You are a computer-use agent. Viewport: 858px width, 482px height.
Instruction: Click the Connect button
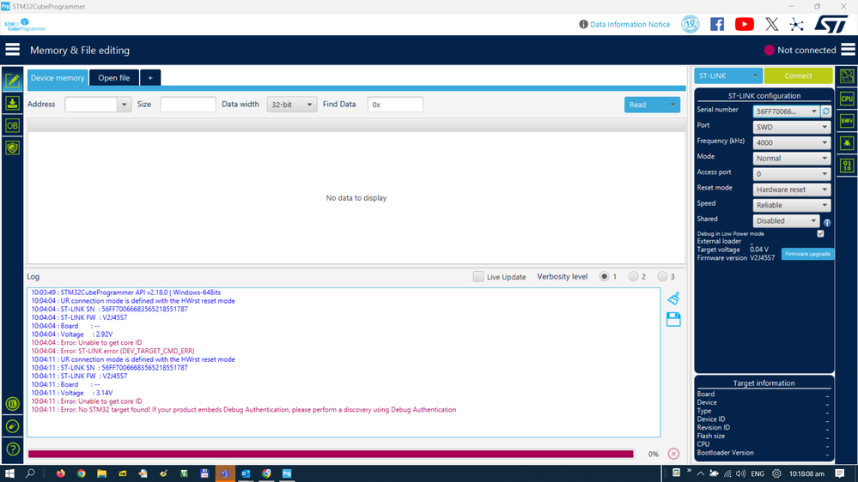[798, 76]
